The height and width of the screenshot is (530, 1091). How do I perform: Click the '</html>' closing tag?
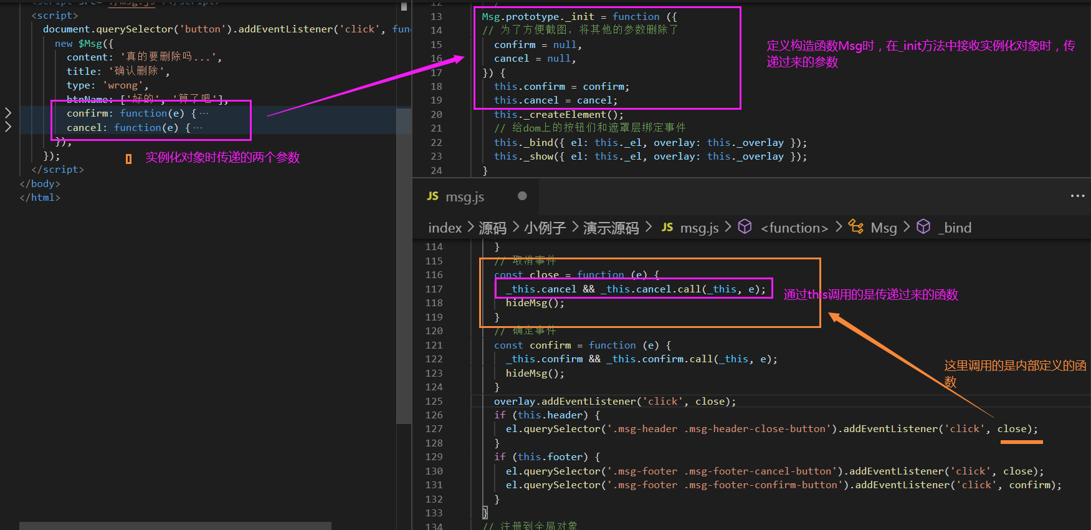pyautogui.click(x=40, y=197)
